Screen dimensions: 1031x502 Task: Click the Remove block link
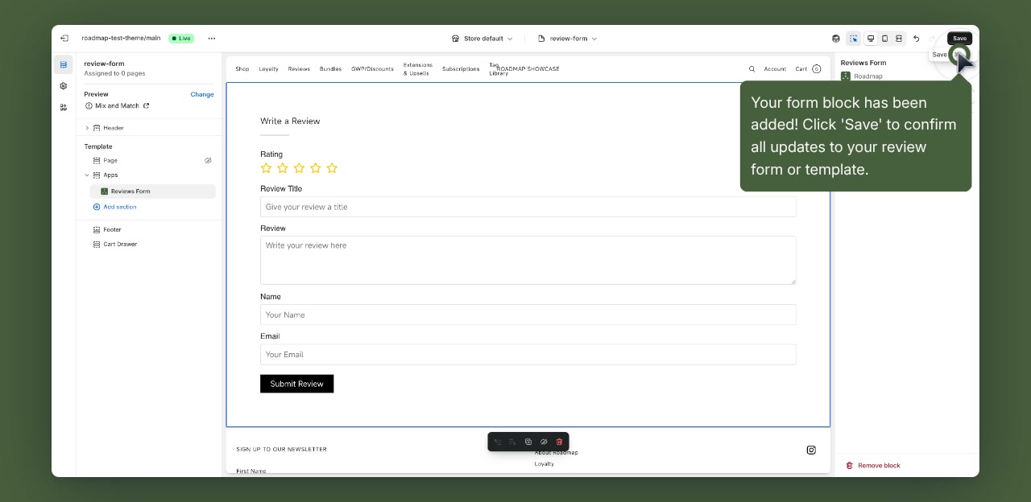872,465
